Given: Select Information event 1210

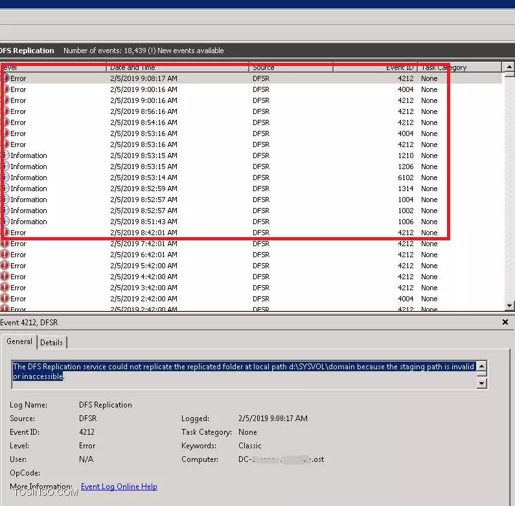Looking at the screenshot, I should click(x=251, y=155).
